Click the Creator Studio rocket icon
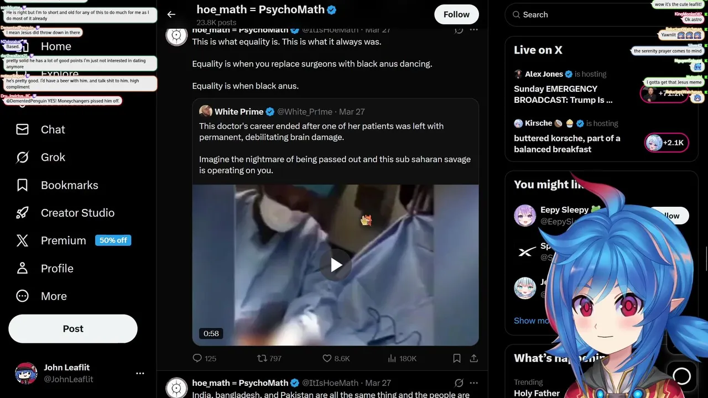This screenshot has height=398, width=708. pos(22,213)
